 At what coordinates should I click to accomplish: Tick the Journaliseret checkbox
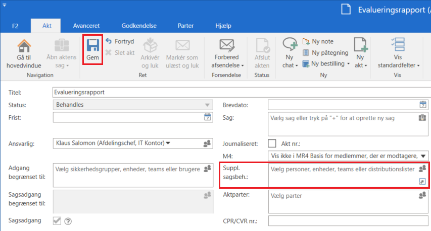click(x=272, y=143)
